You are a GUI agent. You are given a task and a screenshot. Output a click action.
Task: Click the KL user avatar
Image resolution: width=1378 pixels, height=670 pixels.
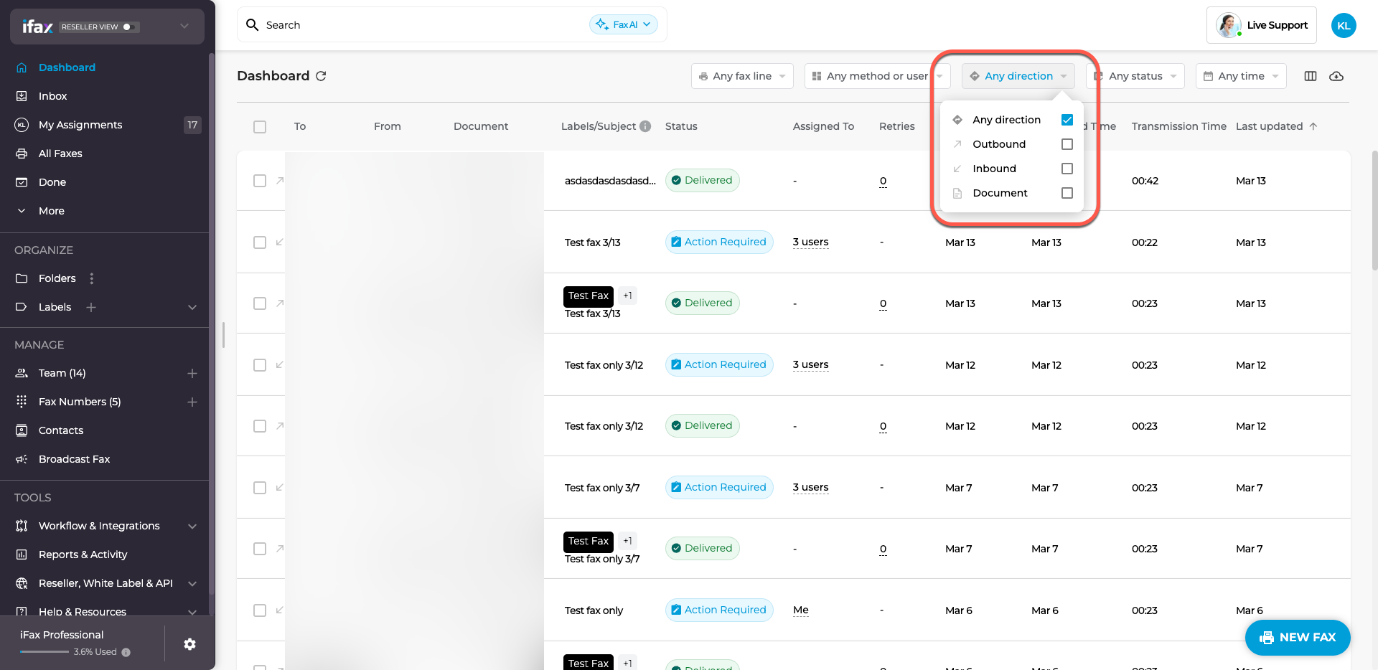(1343, 25)
